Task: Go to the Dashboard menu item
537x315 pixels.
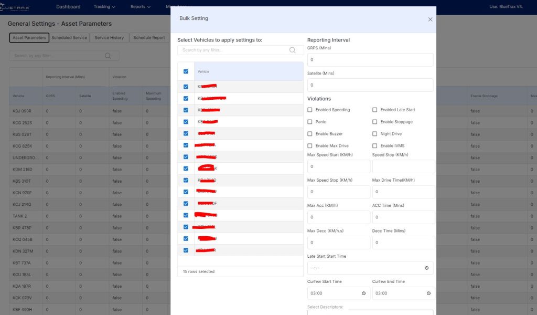Action: 68,7
